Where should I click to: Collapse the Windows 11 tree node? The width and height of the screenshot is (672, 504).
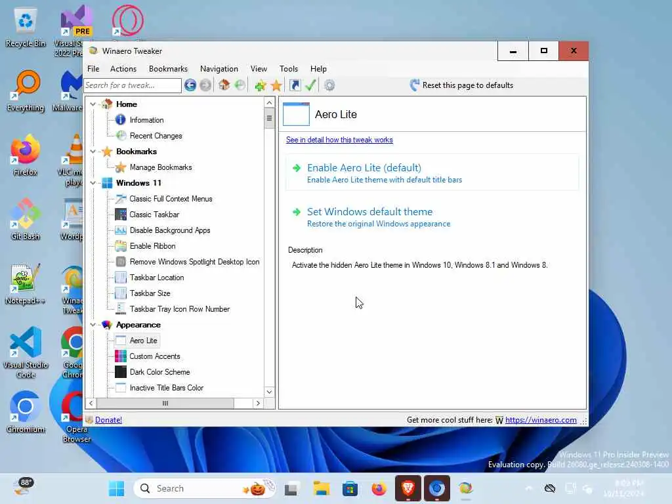(93, 183)
